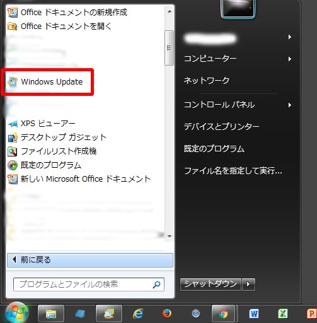Open ファイル名を指定して実行...

pyautogui.click(x=233, y=171)
